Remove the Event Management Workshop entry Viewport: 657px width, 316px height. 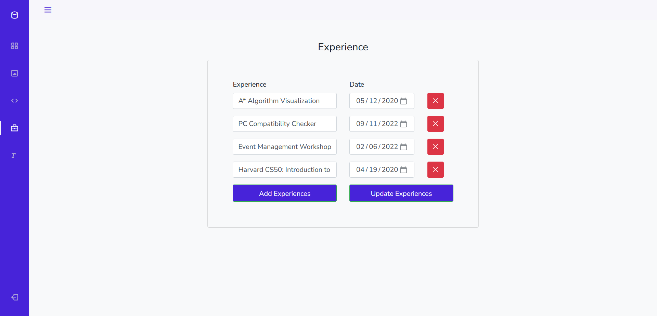click(x=435, y=147)
